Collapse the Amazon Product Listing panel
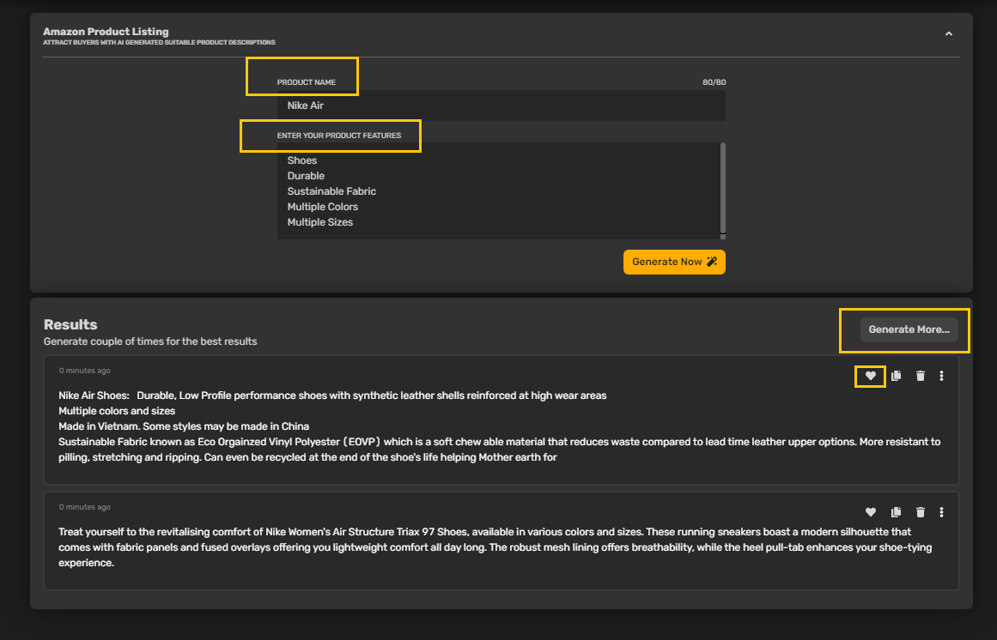Viewport: 997px width, 640px height. pyautogui.click(x=949, y=33)
